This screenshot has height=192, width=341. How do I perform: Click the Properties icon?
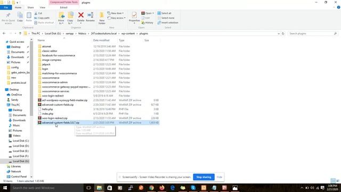[134, 15]
